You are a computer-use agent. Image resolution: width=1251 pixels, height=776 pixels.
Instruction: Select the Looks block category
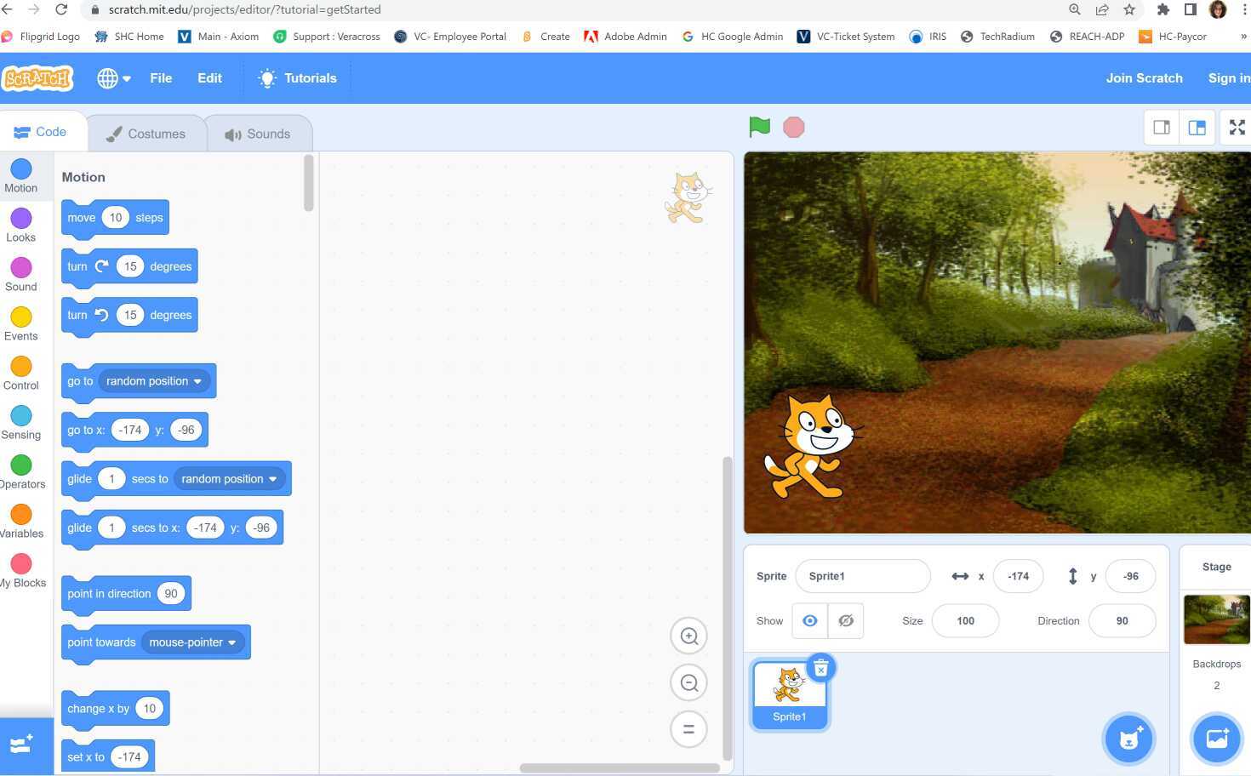pyautogui.click(x=21, y=225)
